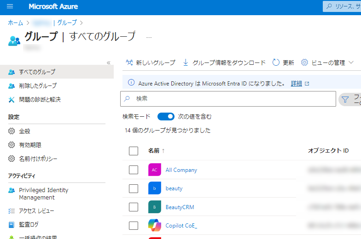Click the AC avatar for All Company
Viewport: 361px width, 239px height.
click(x=155, y=170)
